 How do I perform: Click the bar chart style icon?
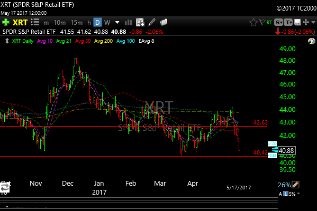pyautogui.click(x=129, y=22)
